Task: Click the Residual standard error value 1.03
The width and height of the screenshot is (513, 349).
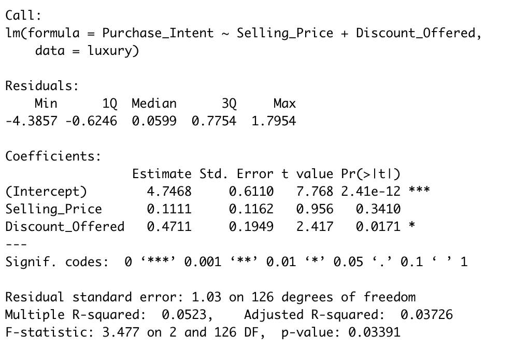Action: [206, 297]
